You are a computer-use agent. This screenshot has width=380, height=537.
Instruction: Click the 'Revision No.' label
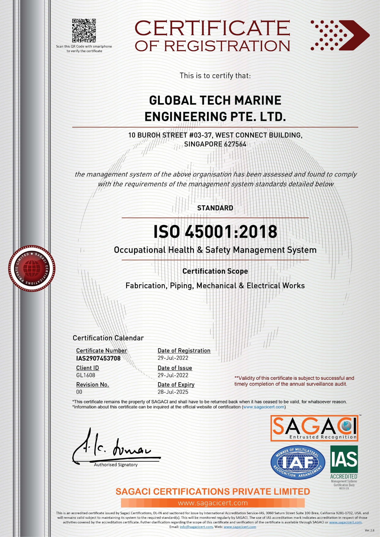click(x=92, y=385)
